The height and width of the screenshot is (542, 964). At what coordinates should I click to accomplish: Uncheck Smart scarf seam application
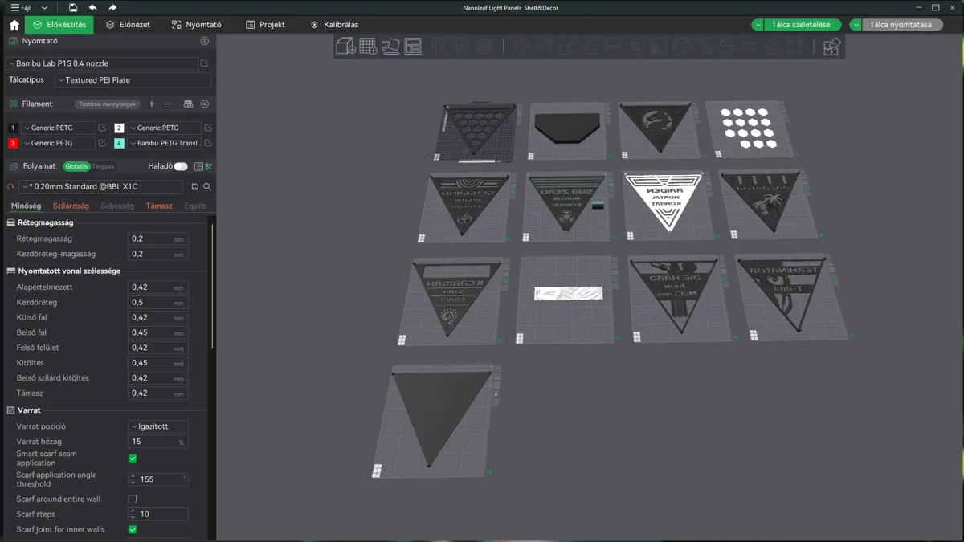coord(133,458)
